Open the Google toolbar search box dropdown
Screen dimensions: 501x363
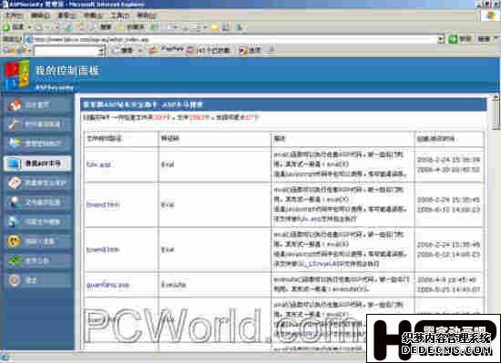100,51
